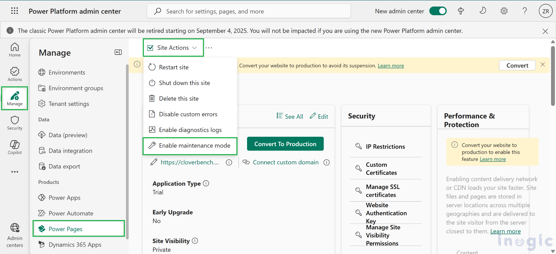Collapse the Manage navigation pane
Screen dimensions: 556x254
118,52
